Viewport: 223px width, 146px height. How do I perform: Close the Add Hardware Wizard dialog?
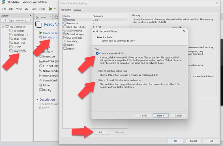184,31
